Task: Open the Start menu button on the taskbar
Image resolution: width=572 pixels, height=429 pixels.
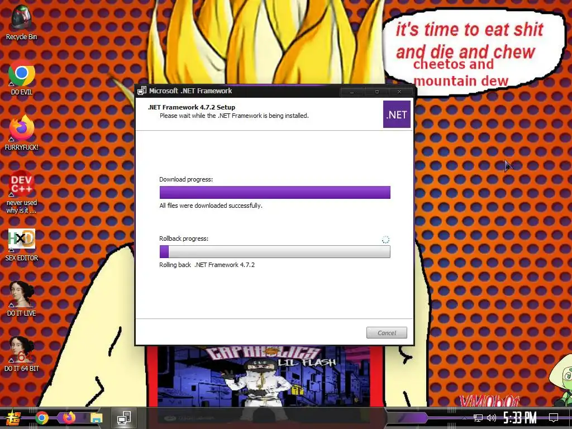Action: click(x=13, y=418)
